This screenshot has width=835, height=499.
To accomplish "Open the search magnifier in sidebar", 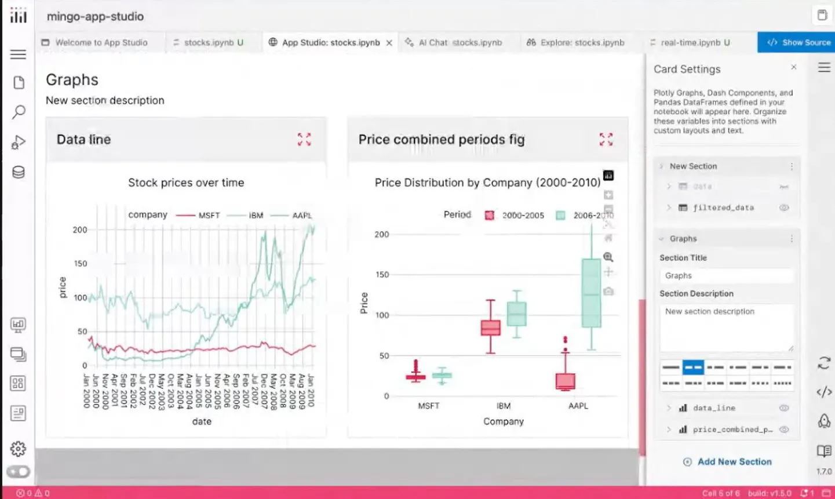I will click(x=19, y=112).
